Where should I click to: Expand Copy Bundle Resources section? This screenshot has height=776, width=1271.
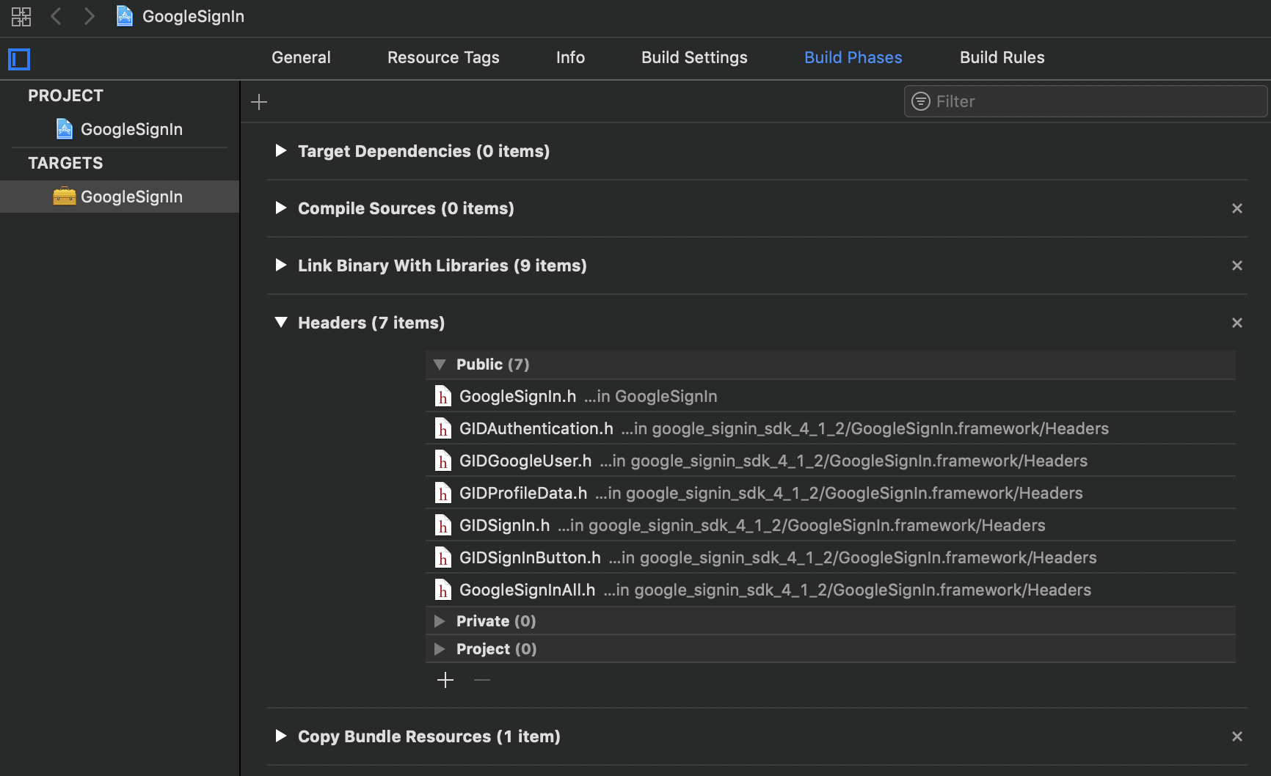280,736
